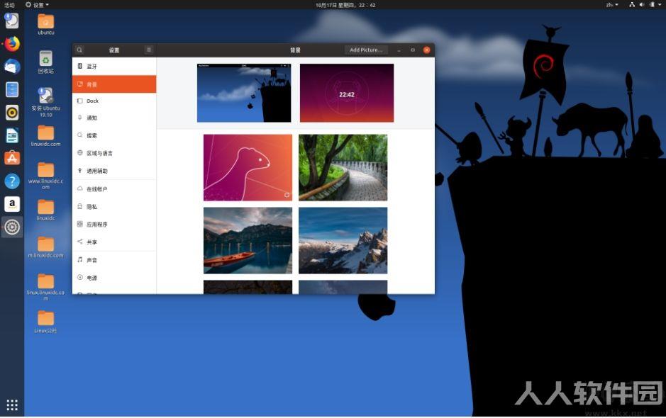Viewport: 666px width, 418px height.
Task: Open the search icon in Settings header
Action: pyautogui.click(x=79, y=50)
